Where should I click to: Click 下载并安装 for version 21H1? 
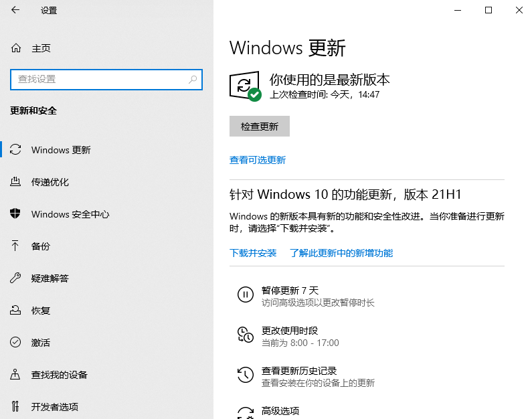coord(253,253)
